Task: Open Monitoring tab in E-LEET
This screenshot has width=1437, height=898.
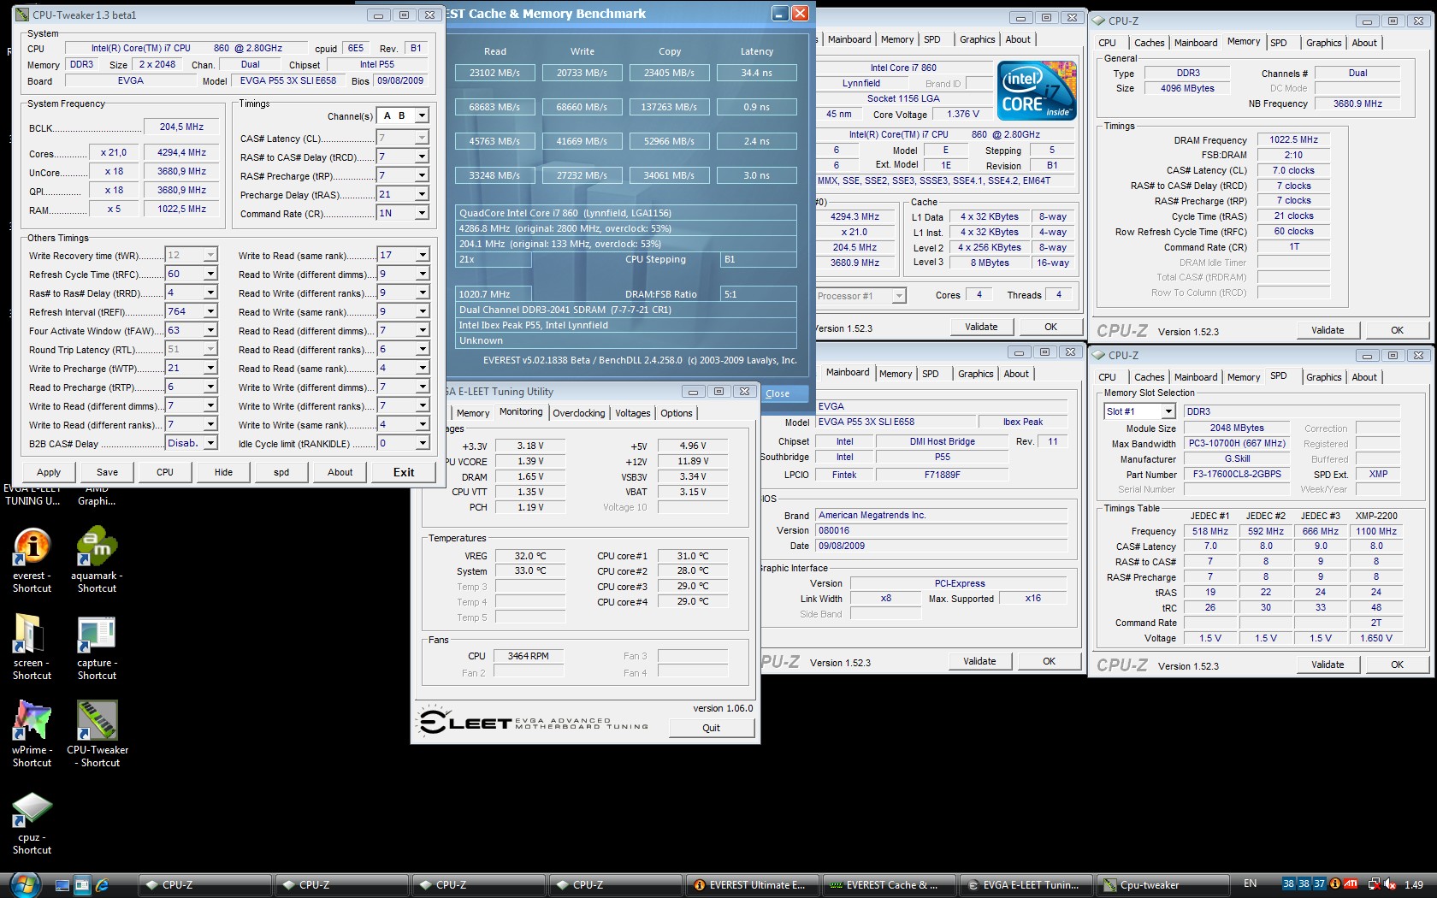Action: point(521,411)
